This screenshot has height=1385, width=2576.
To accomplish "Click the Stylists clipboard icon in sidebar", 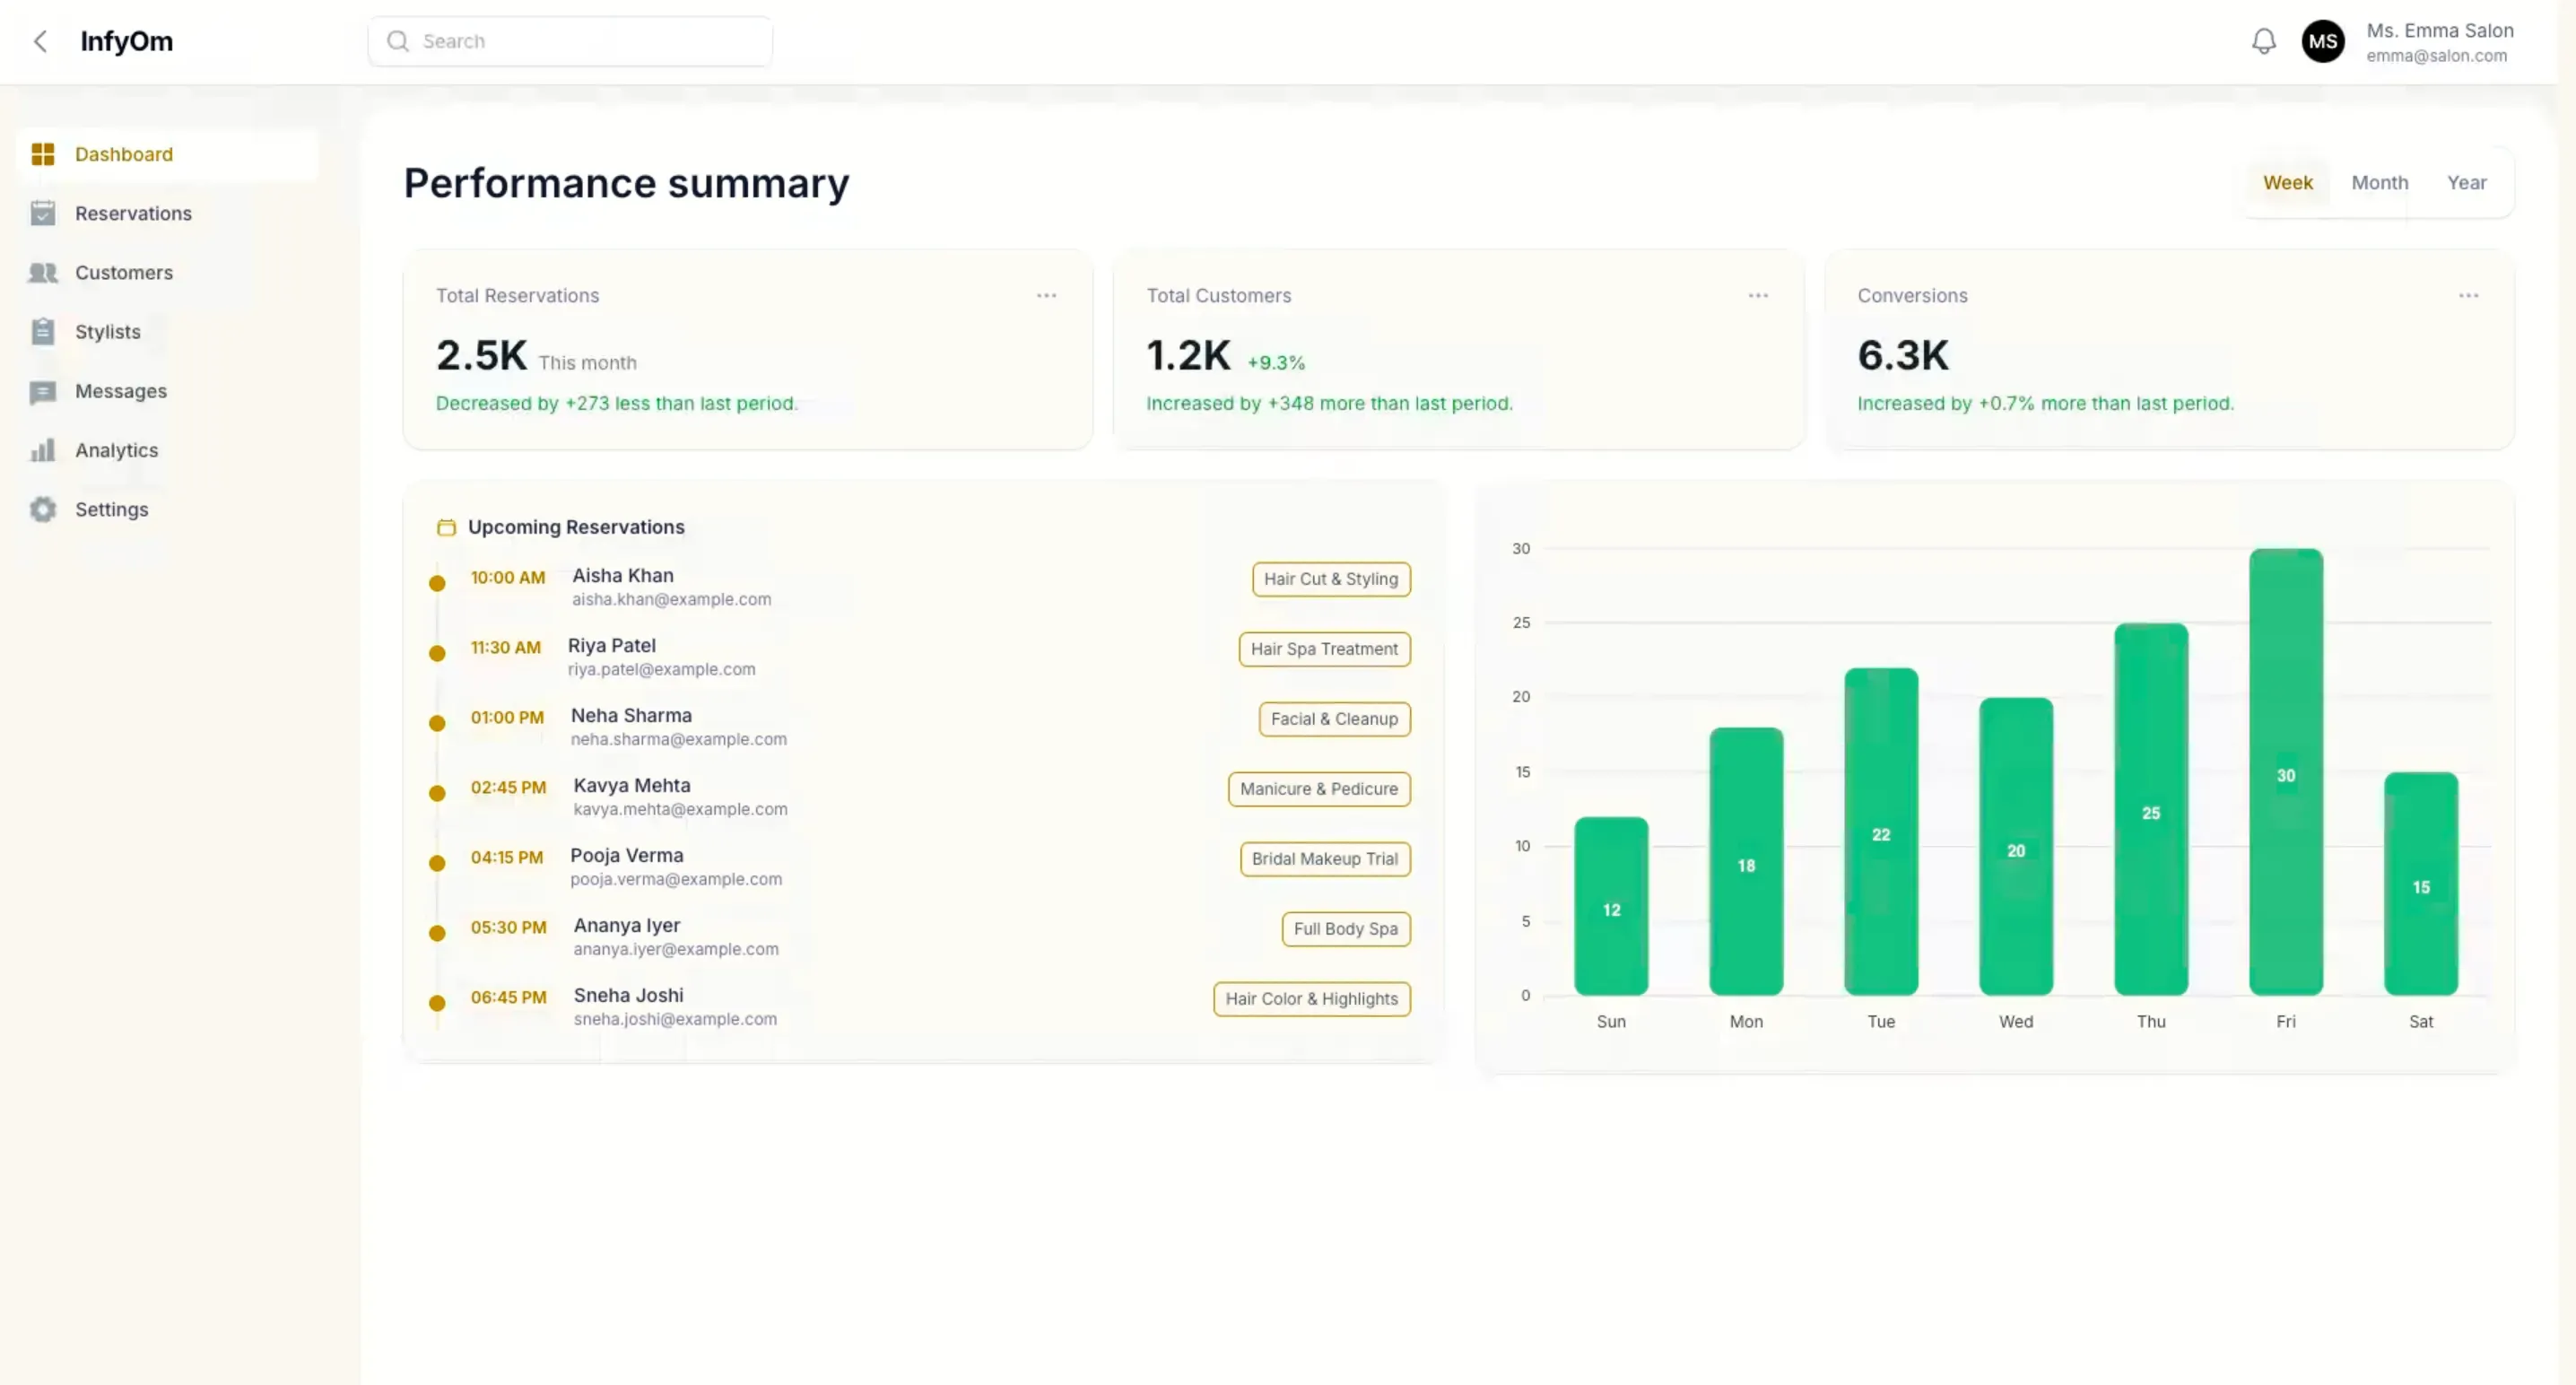I will [x=42, y=331].
